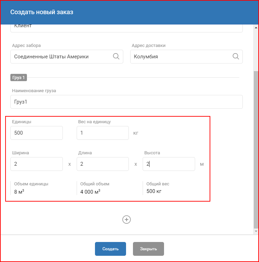The image size is (259, 262).
Task: Select the Наименование груза field with Груз1
Action: tap(126, 102)
